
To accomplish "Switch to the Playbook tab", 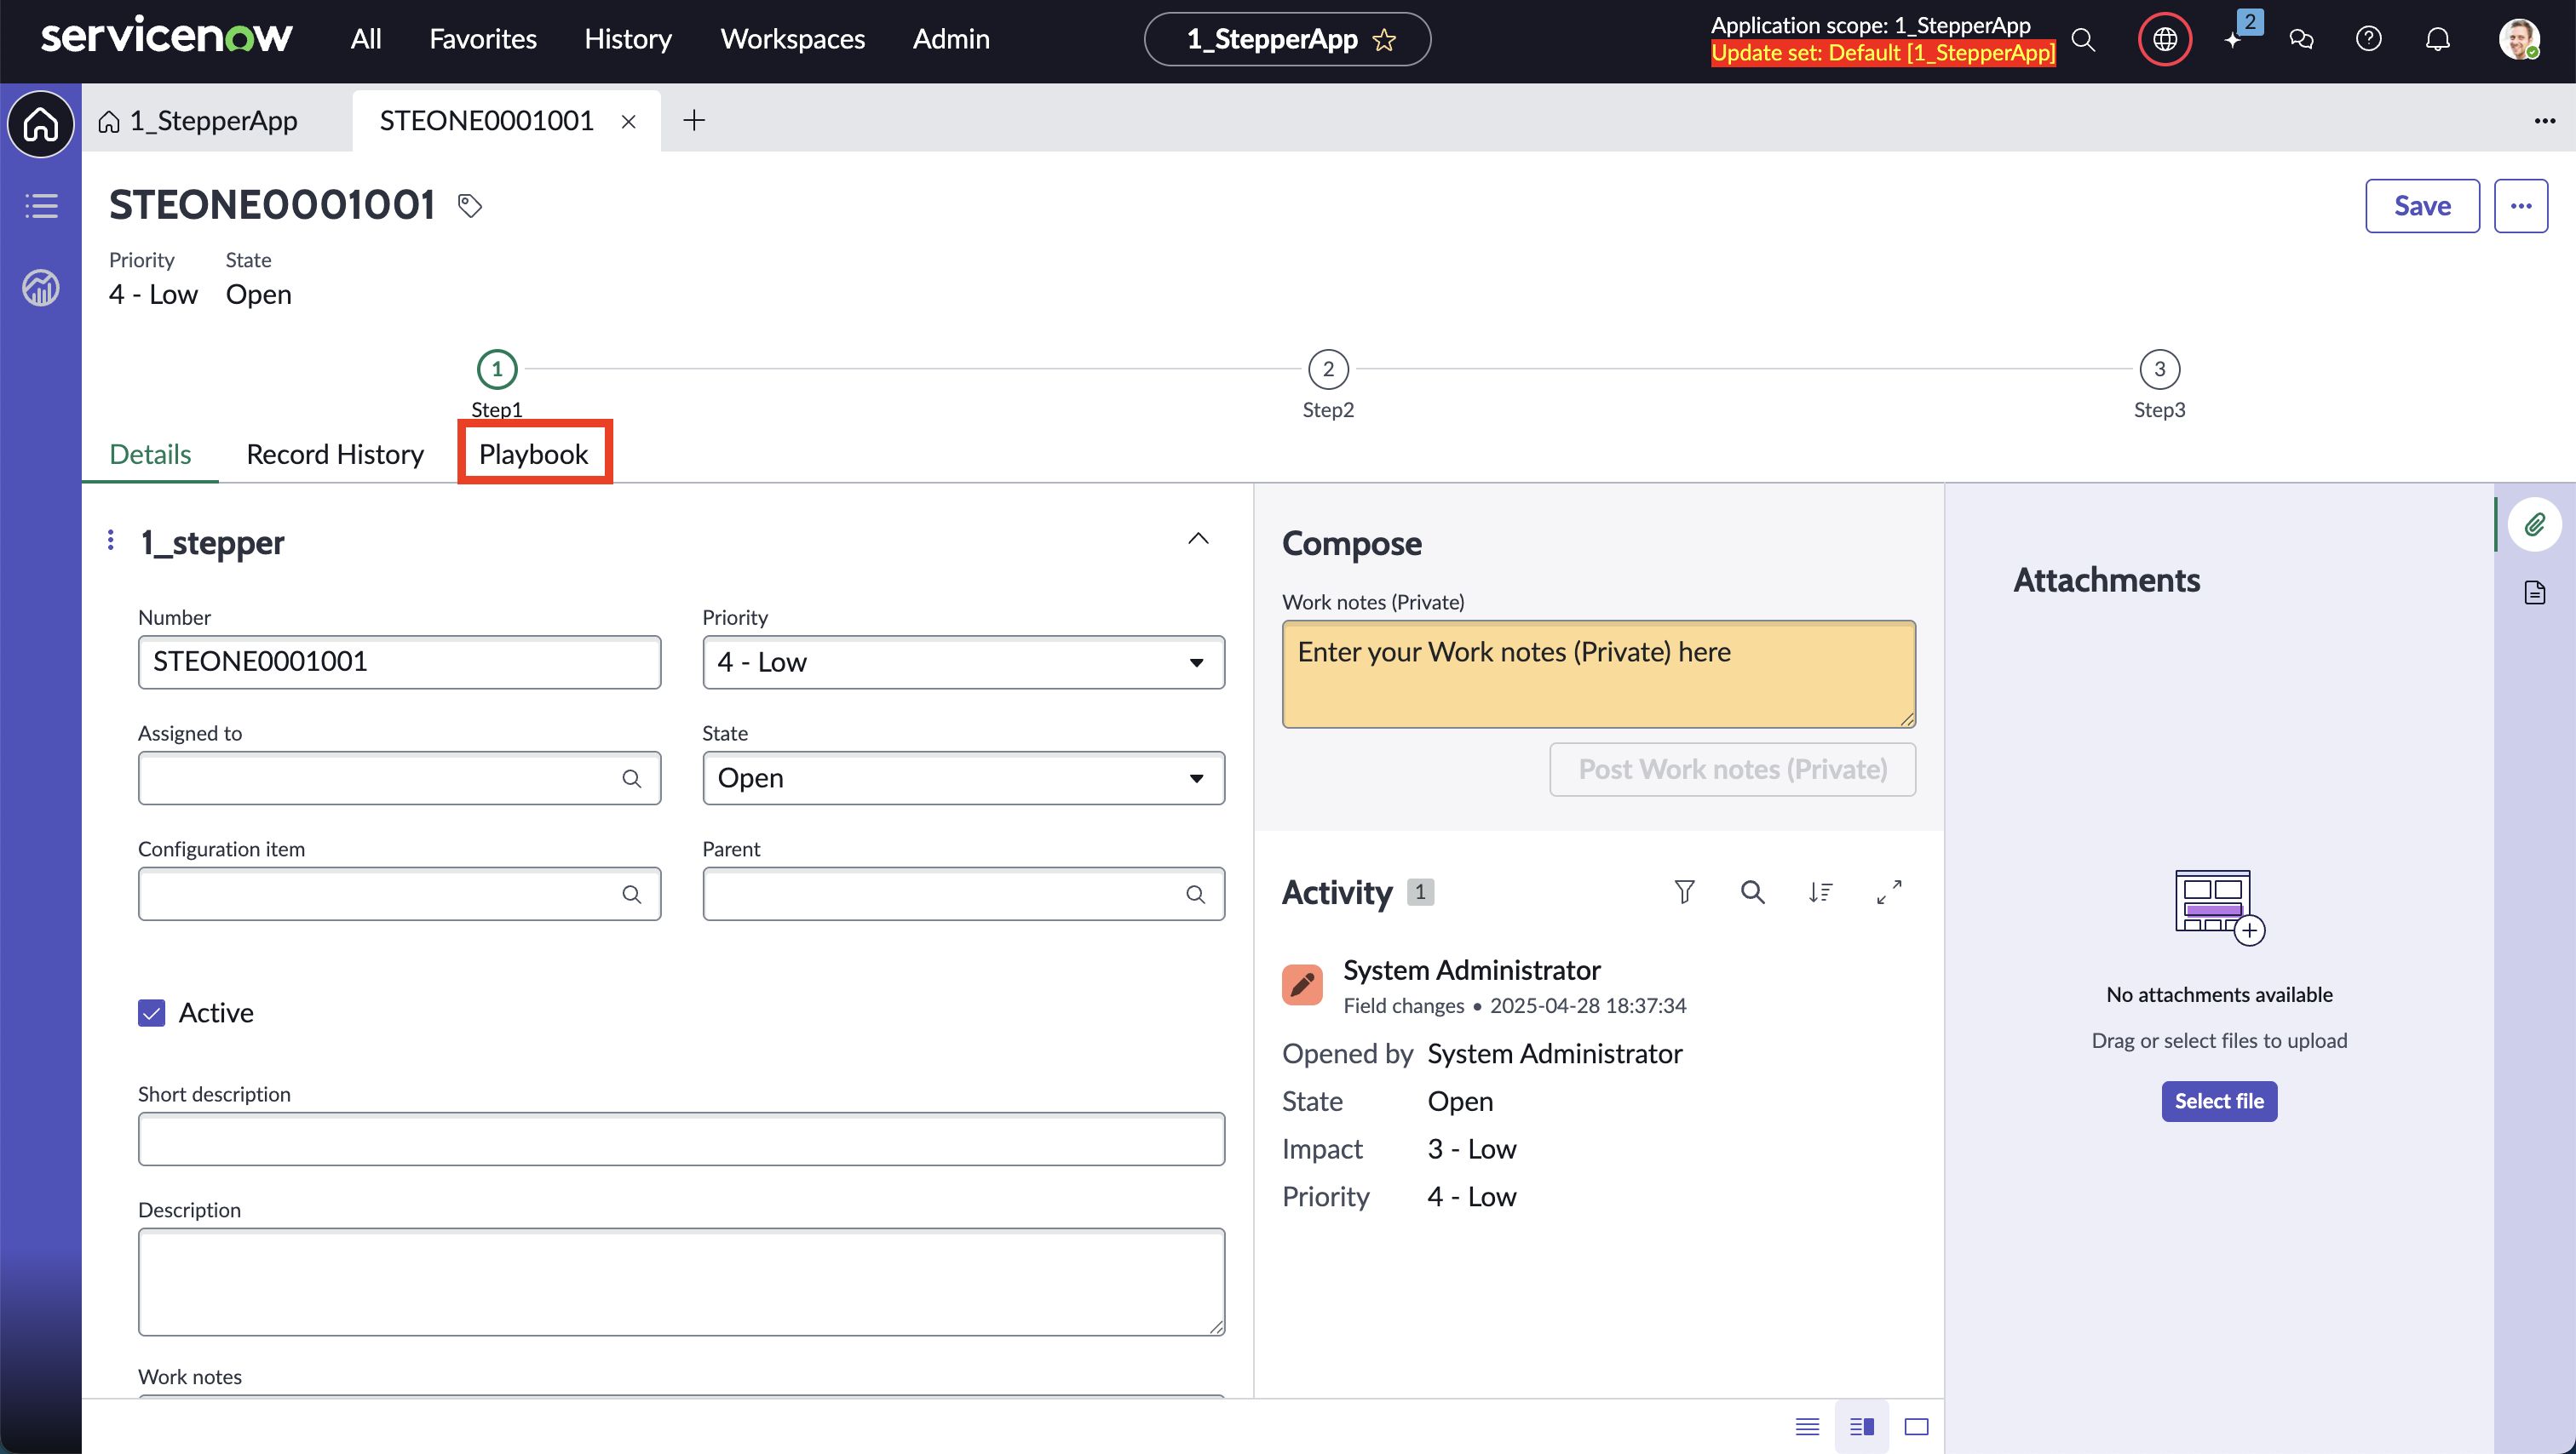I will click(534, 454).
